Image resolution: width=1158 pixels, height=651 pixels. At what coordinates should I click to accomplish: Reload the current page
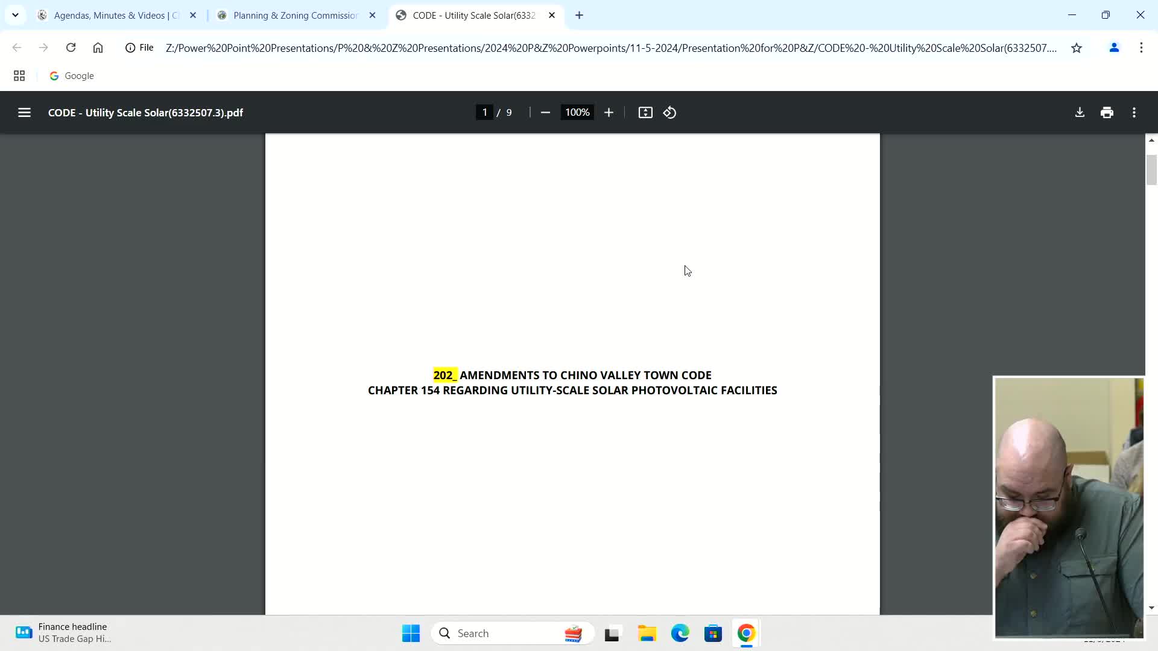pyautogui.click(x=71, y=48)
